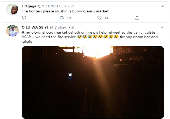Screen dimensions: 170x119
Task: Open the attached fire photo
Action: click(x=93, y=82)
